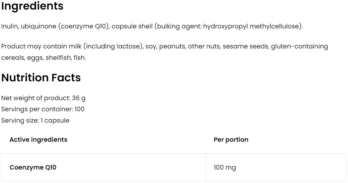348x183 pixels.
Task: Click the Ingredients heading
Action: click(32, 6)
